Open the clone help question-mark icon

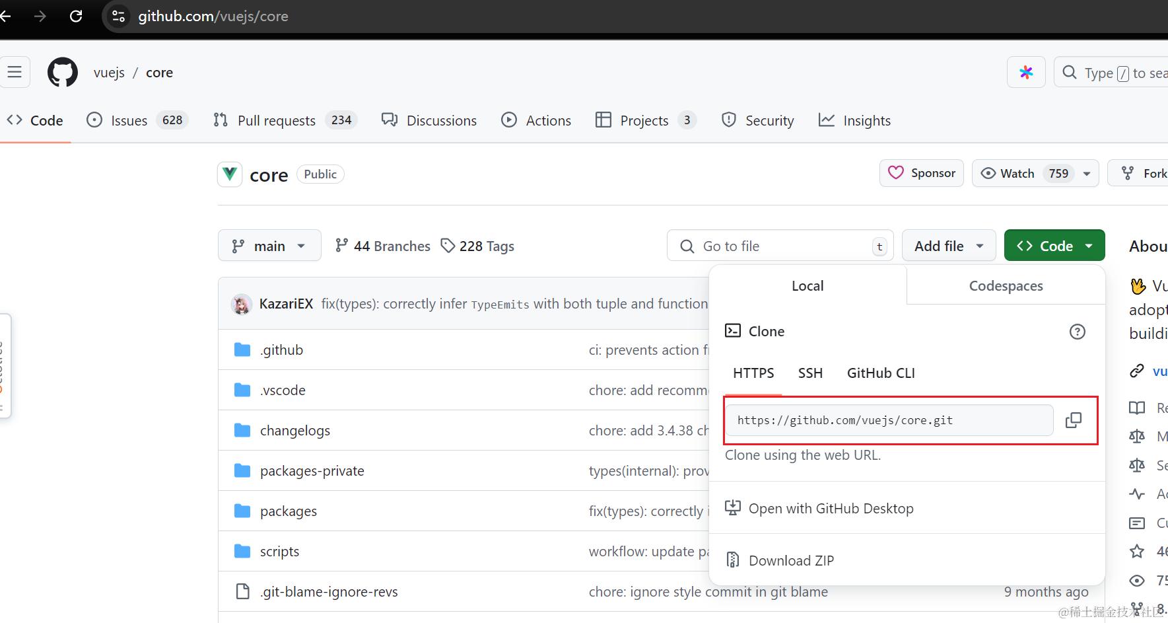pyautogui.click(x=1077, y=332)
